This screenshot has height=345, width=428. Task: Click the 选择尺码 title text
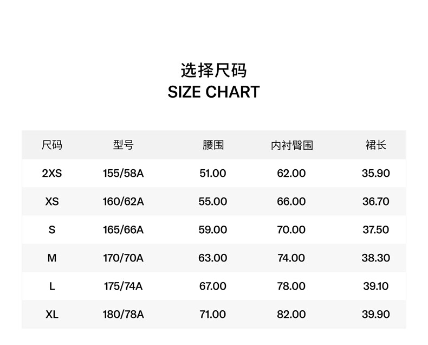pyautogui.click(x=213, y=71)
